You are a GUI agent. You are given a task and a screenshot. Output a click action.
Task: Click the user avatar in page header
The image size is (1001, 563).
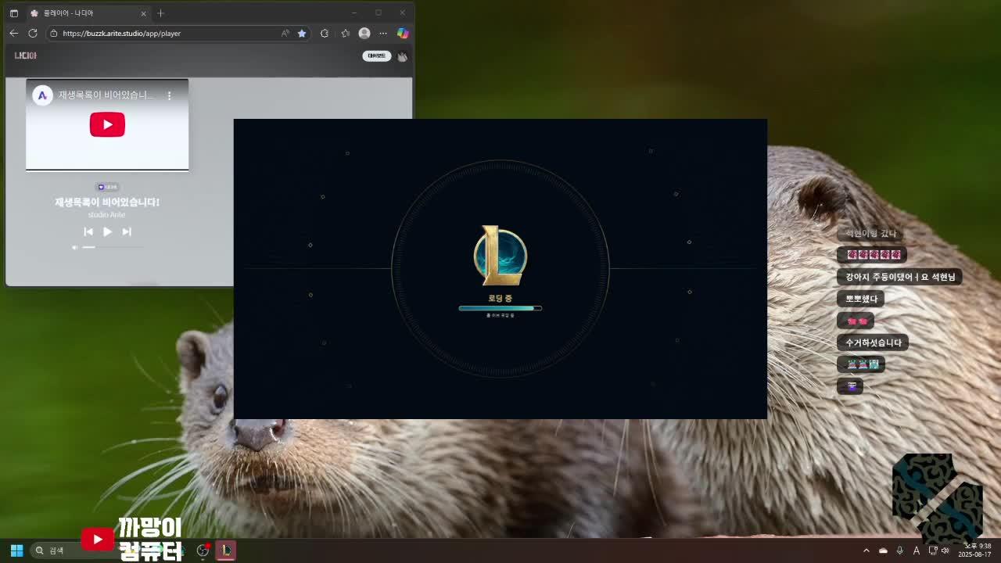pyautogui.click(x=402, y=56)
